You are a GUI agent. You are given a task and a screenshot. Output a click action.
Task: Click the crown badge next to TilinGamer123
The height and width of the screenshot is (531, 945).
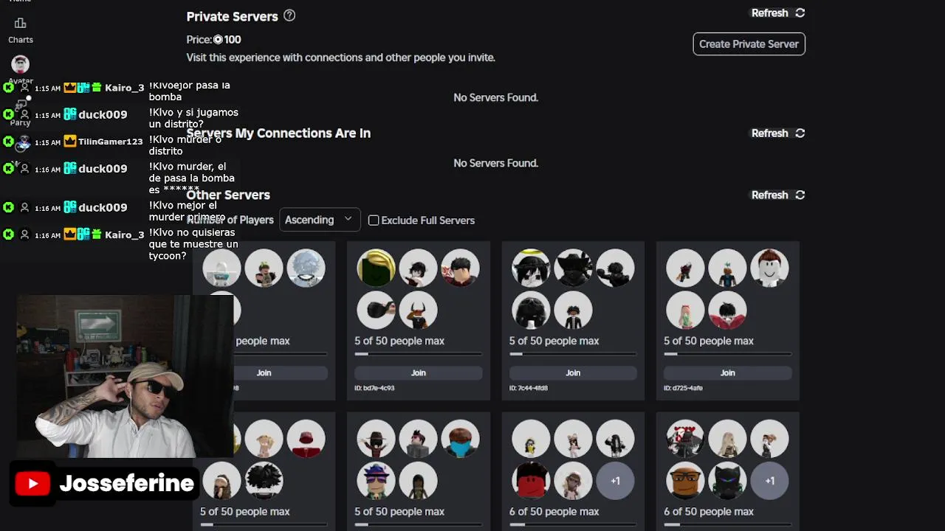[x=70, y=142]
